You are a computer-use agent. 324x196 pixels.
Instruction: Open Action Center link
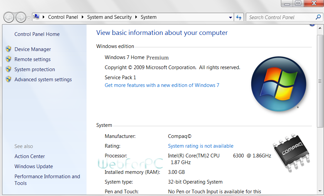30,156
